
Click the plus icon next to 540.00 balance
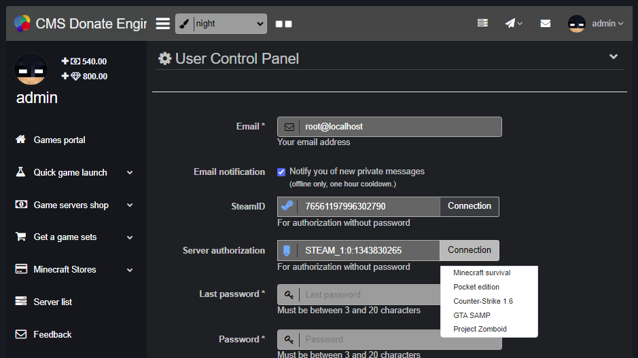65,61
